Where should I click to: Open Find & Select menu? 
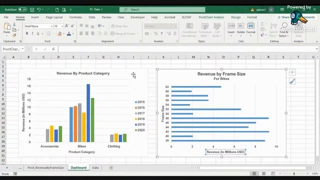tap(284, 30)
